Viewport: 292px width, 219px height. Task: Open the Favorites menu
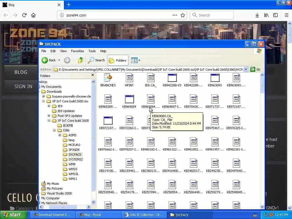(x=78, y=51)
